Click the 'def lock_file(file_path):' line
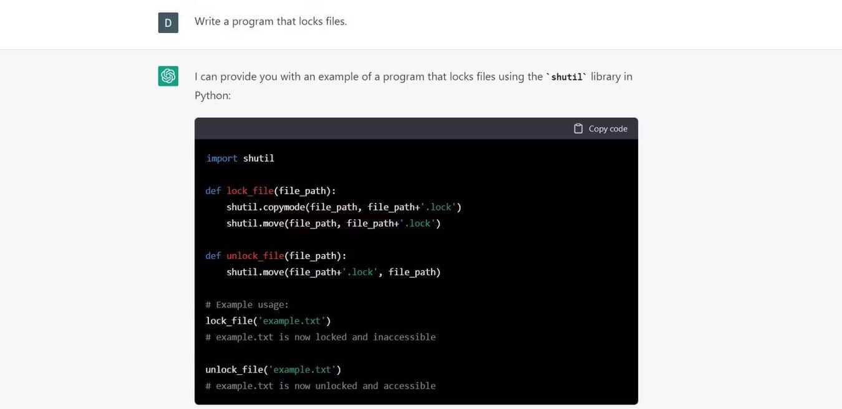Viewport: 842px width, 409px height. pos(271,190)
